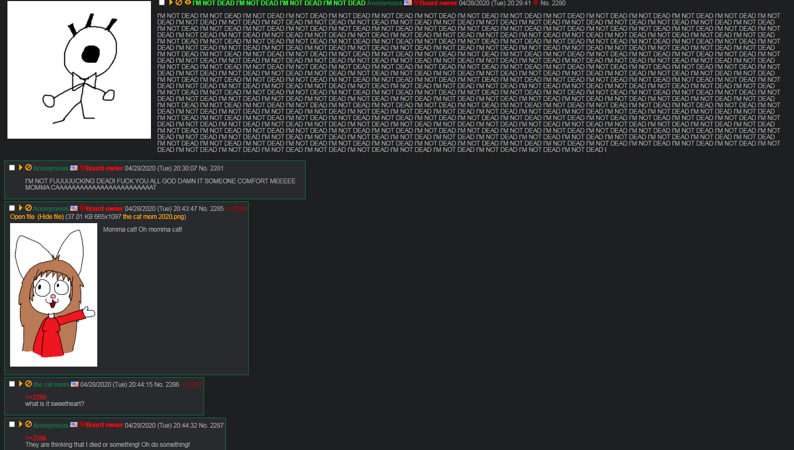The width and height of the screenshot is (794, 450).
Task: Click the US flag icon on post 2285
Action: coord(74,208)
